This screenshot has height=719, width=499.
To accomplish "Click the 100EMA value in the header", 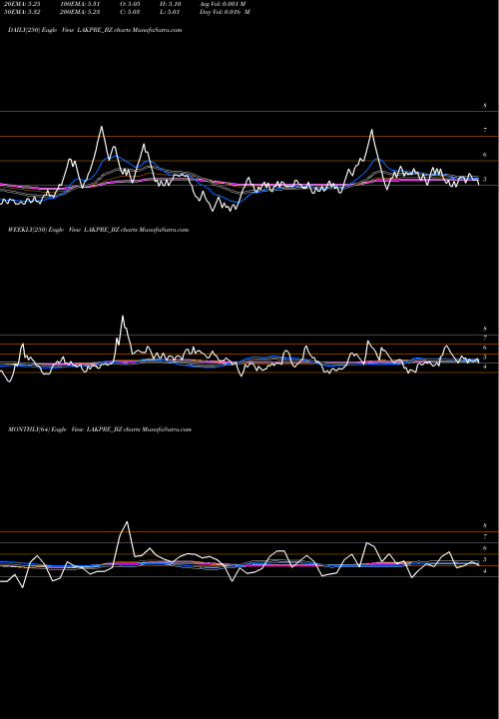I will click(80, 4).
